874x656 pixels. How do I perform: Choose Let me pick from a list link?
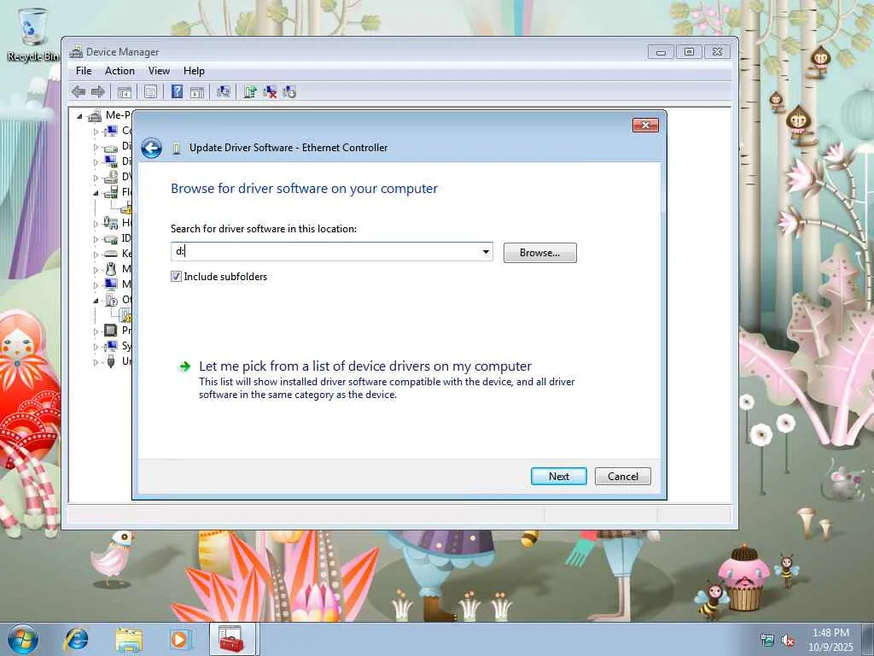pyautogui.click(x=365, y=366)
